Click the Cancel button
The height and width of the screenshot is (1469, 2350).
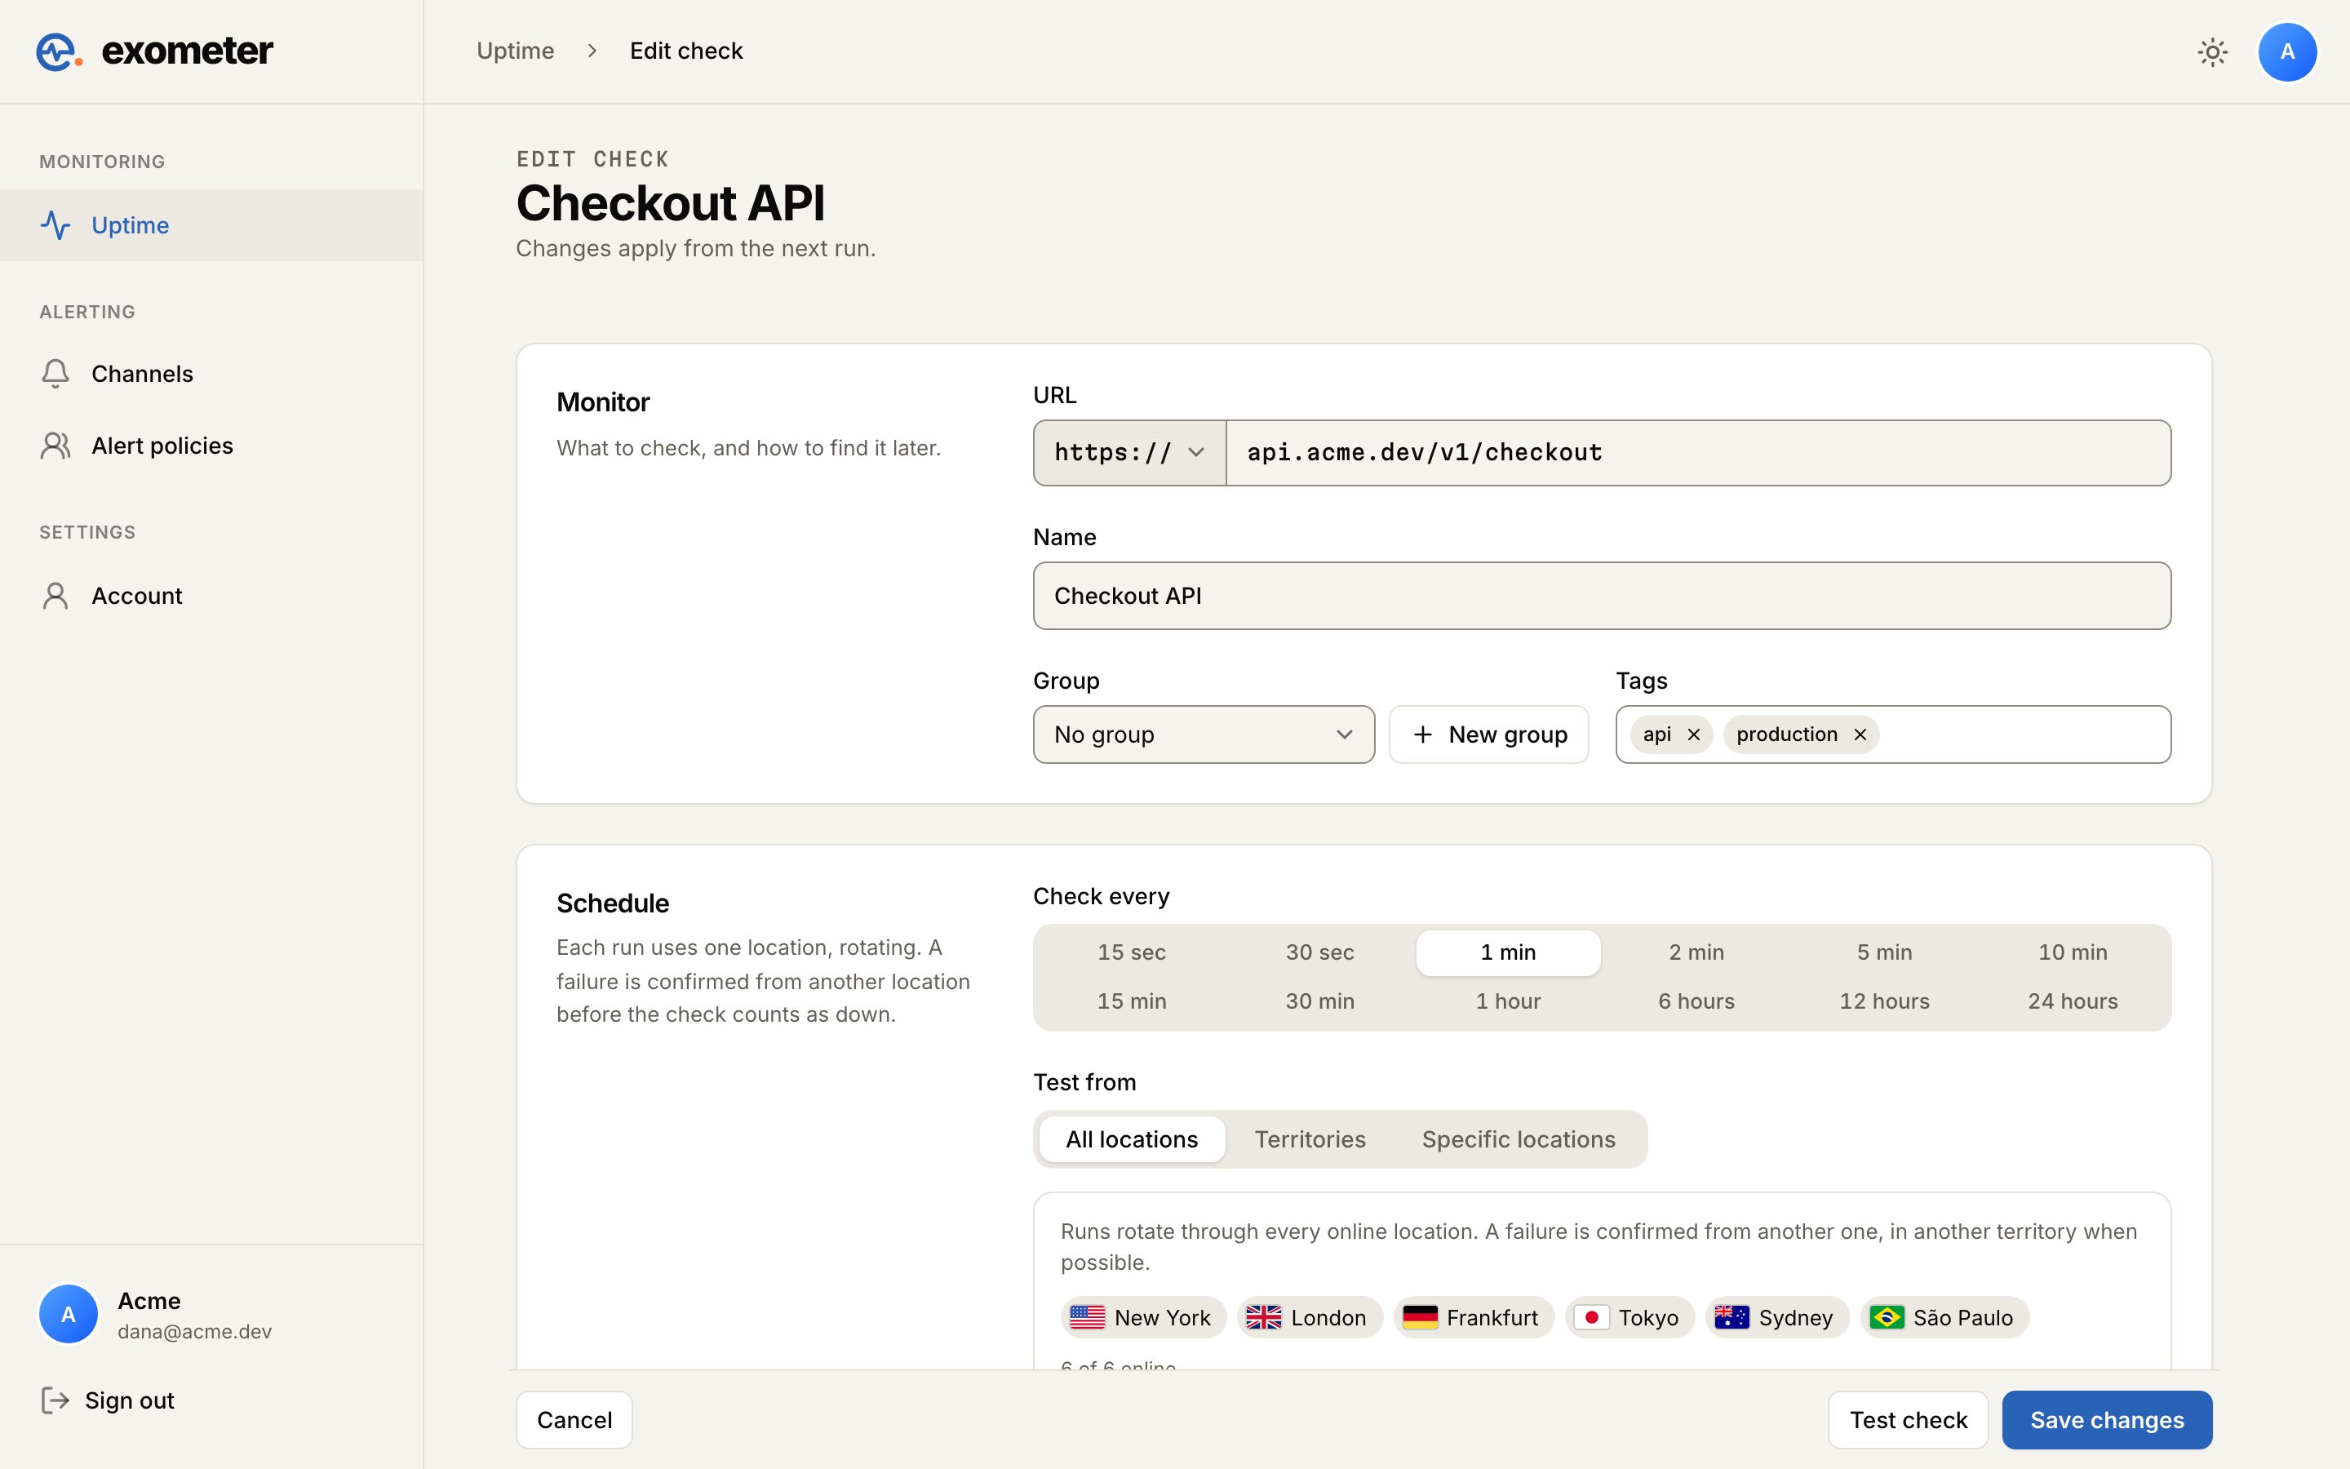coord(574,1419)
